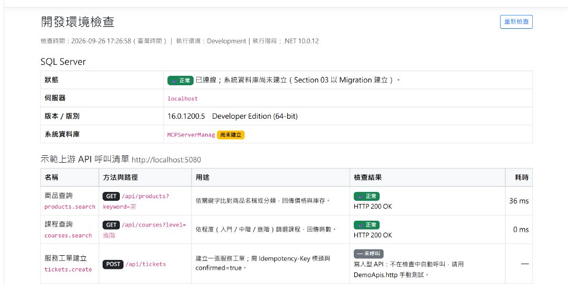572x285 pixels.
Task: Click the yellow 尚未建立 badge
Action: 231,135
